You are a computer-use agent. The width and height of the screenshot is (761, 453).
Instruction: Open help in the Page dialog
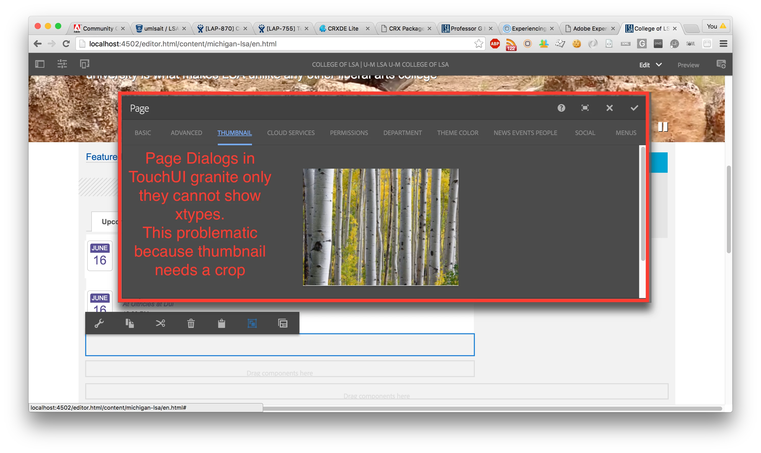[x=561, y=108]
